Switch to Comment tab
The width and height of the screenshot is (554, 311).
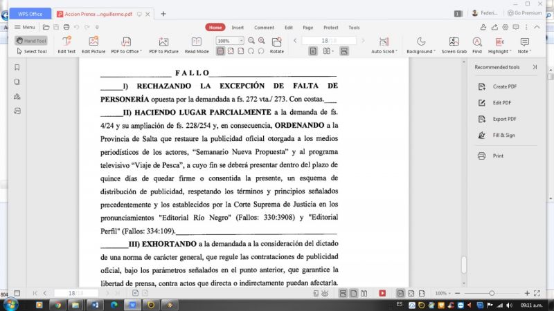(x=264, y=28)
